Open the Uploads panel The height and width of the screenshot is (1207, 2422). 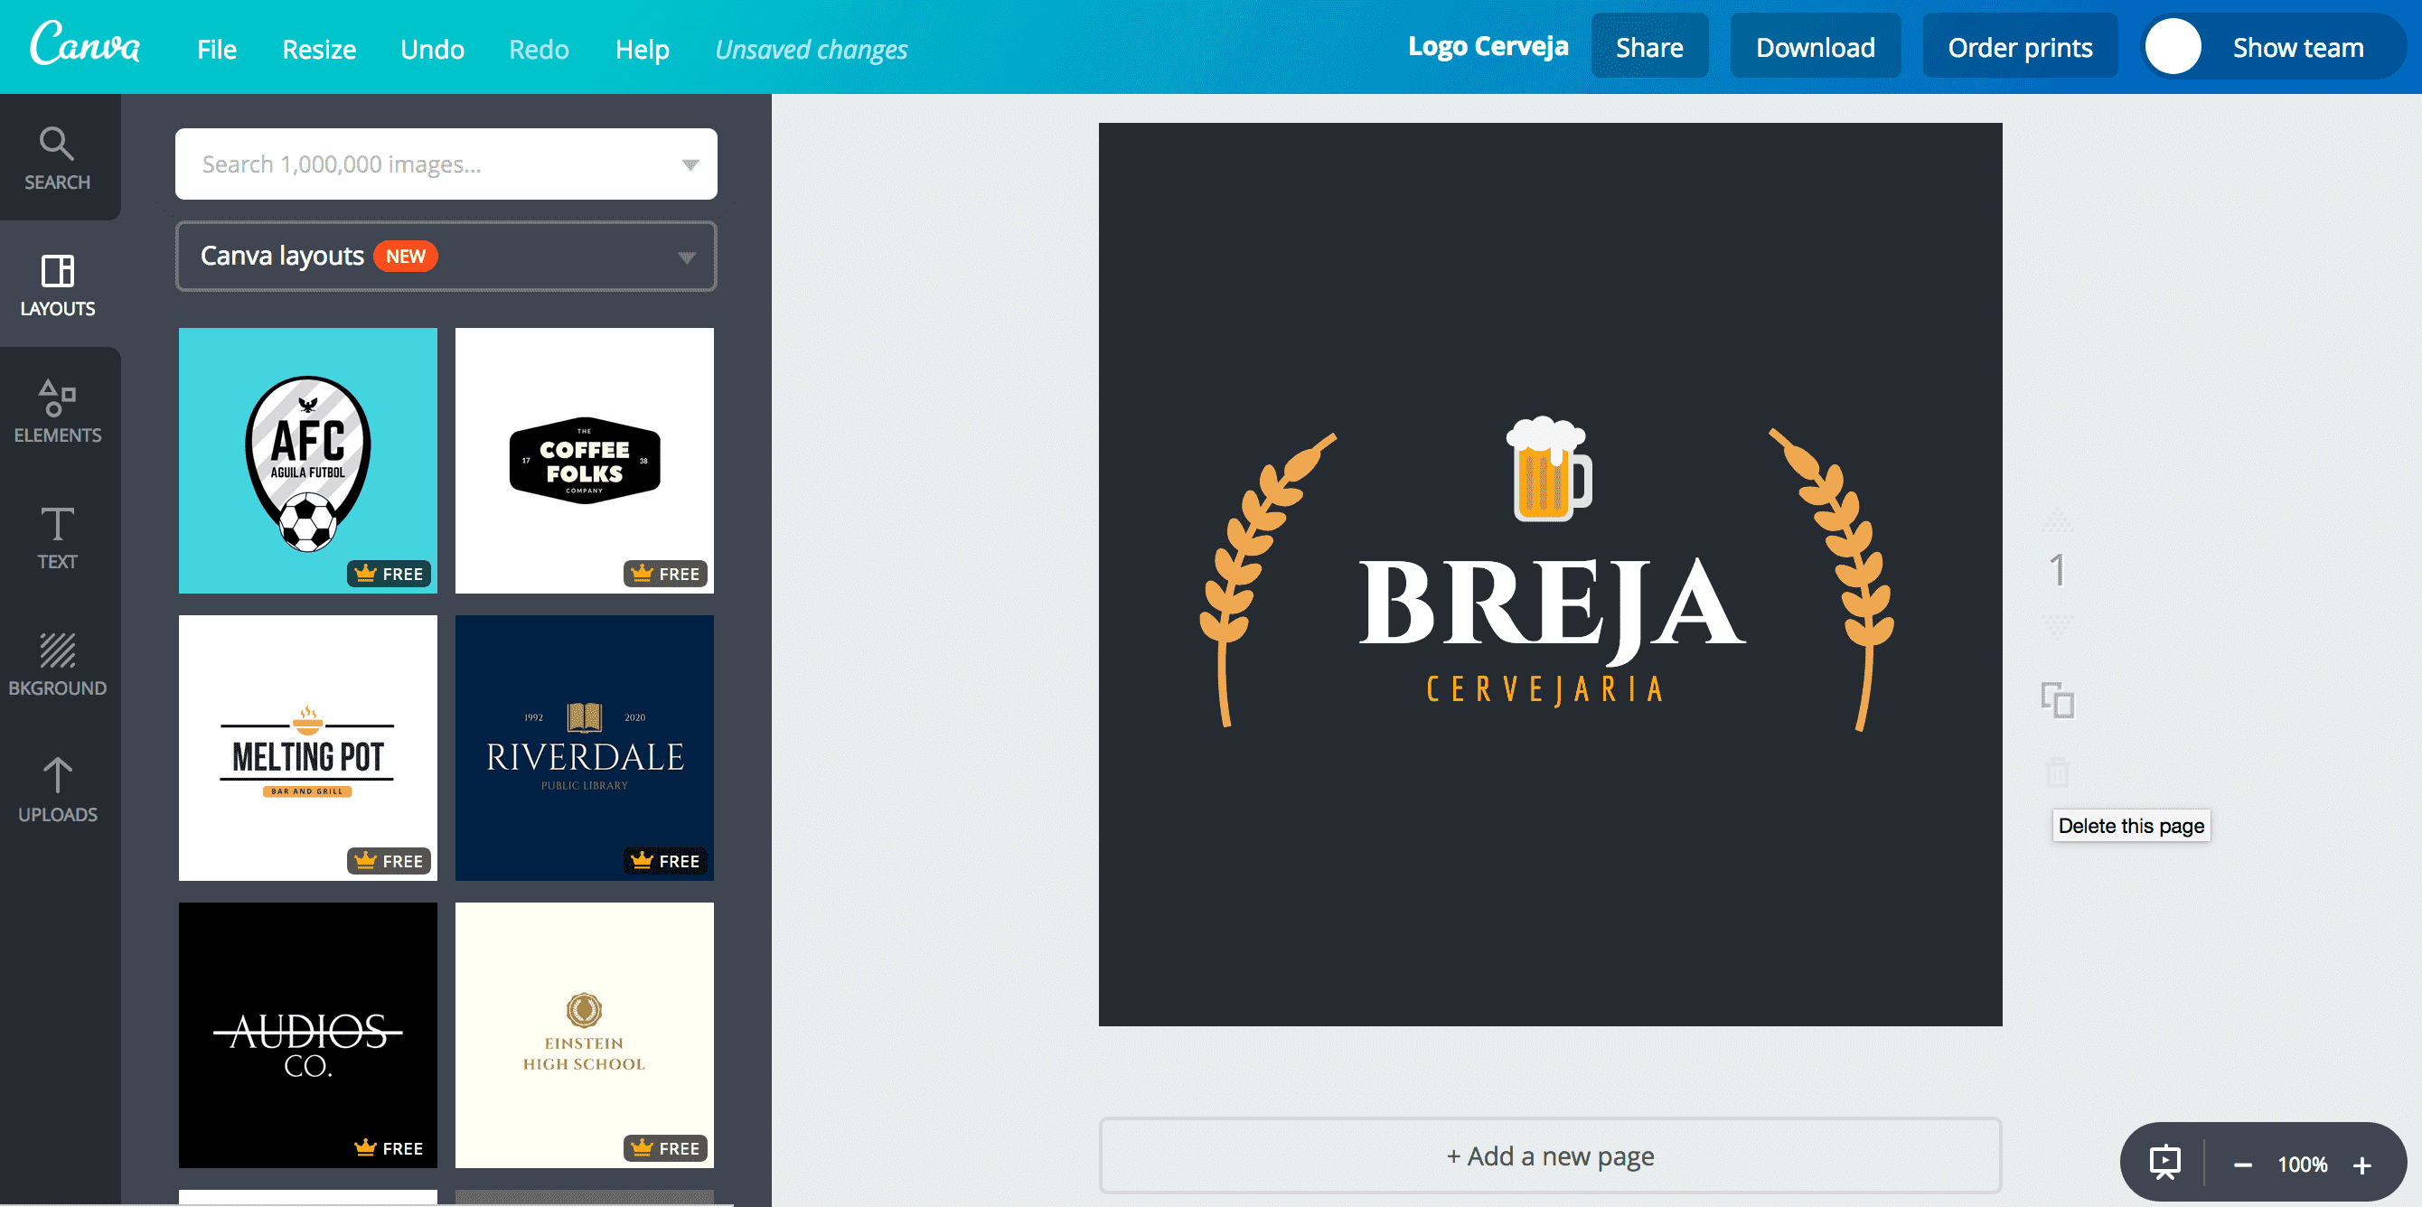[x=59, y=791]
